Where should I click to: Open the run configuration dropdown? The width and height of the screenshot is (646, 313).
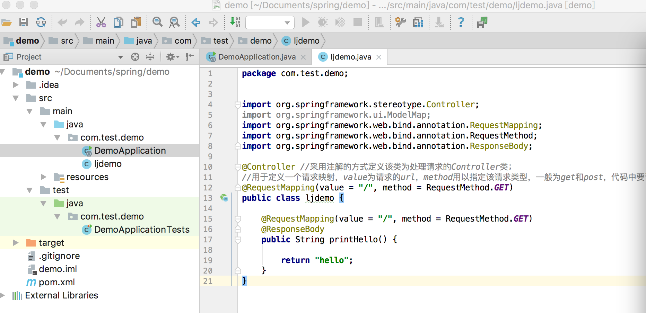click(x=270, y=23)
